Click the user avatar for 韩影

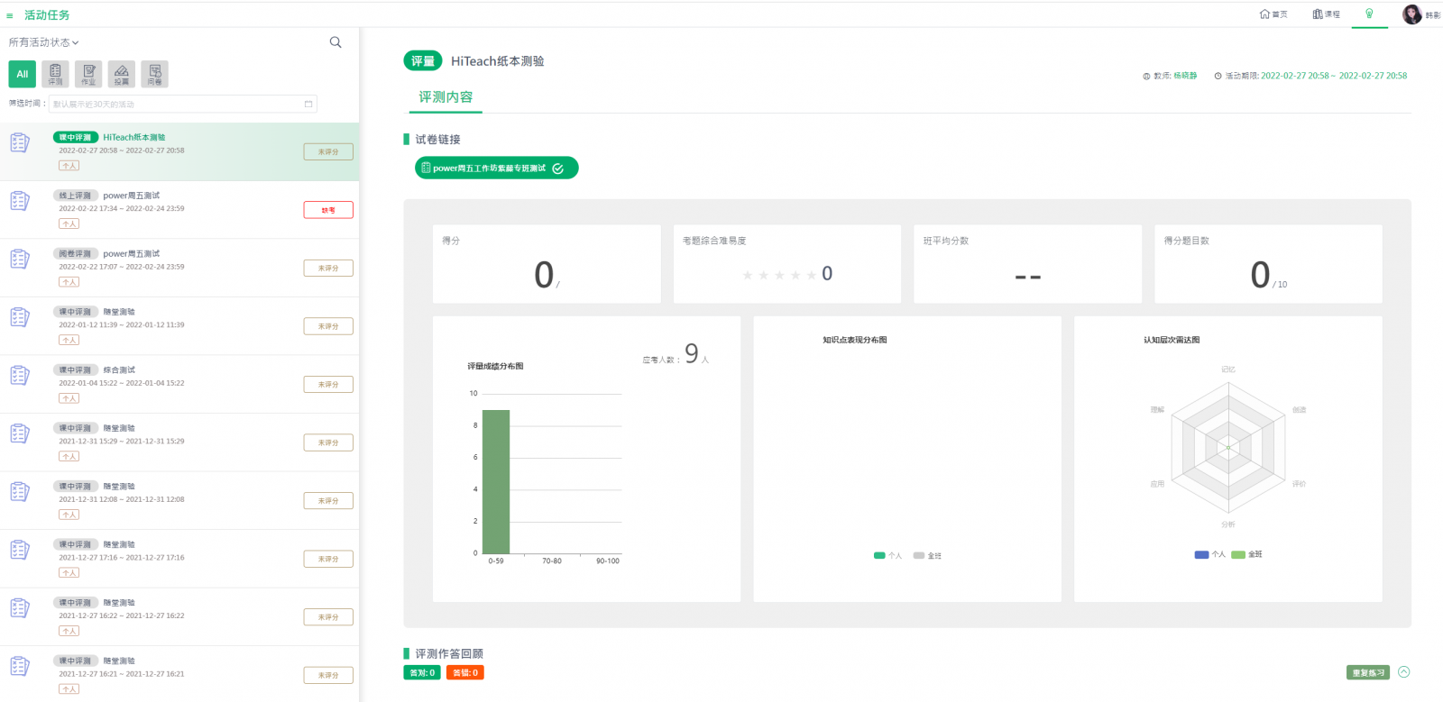(x=1411, y=14)
